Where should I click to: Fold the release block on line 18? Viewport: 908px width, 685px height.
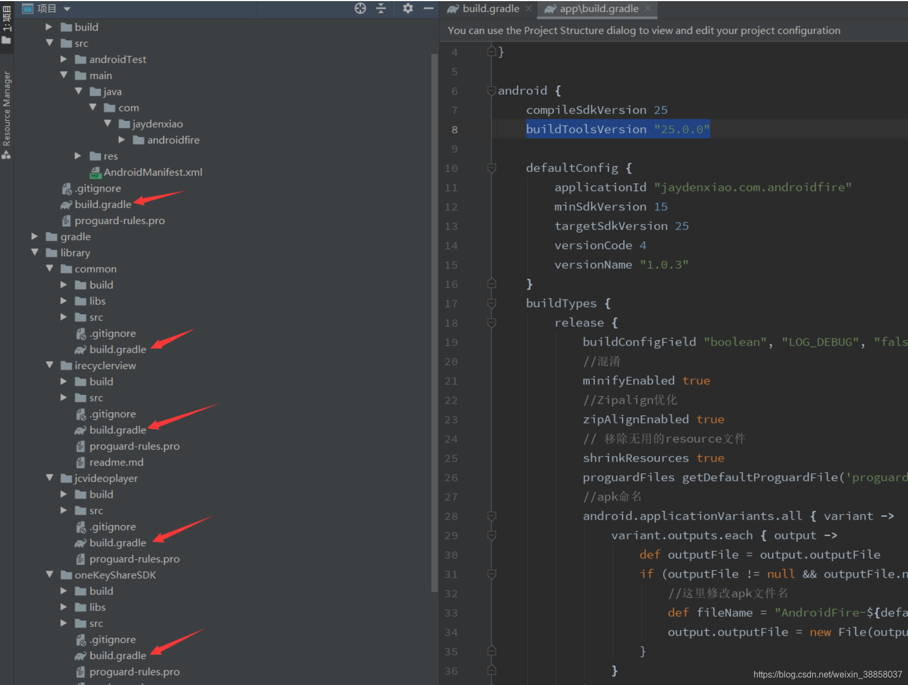tap(492, 323)
